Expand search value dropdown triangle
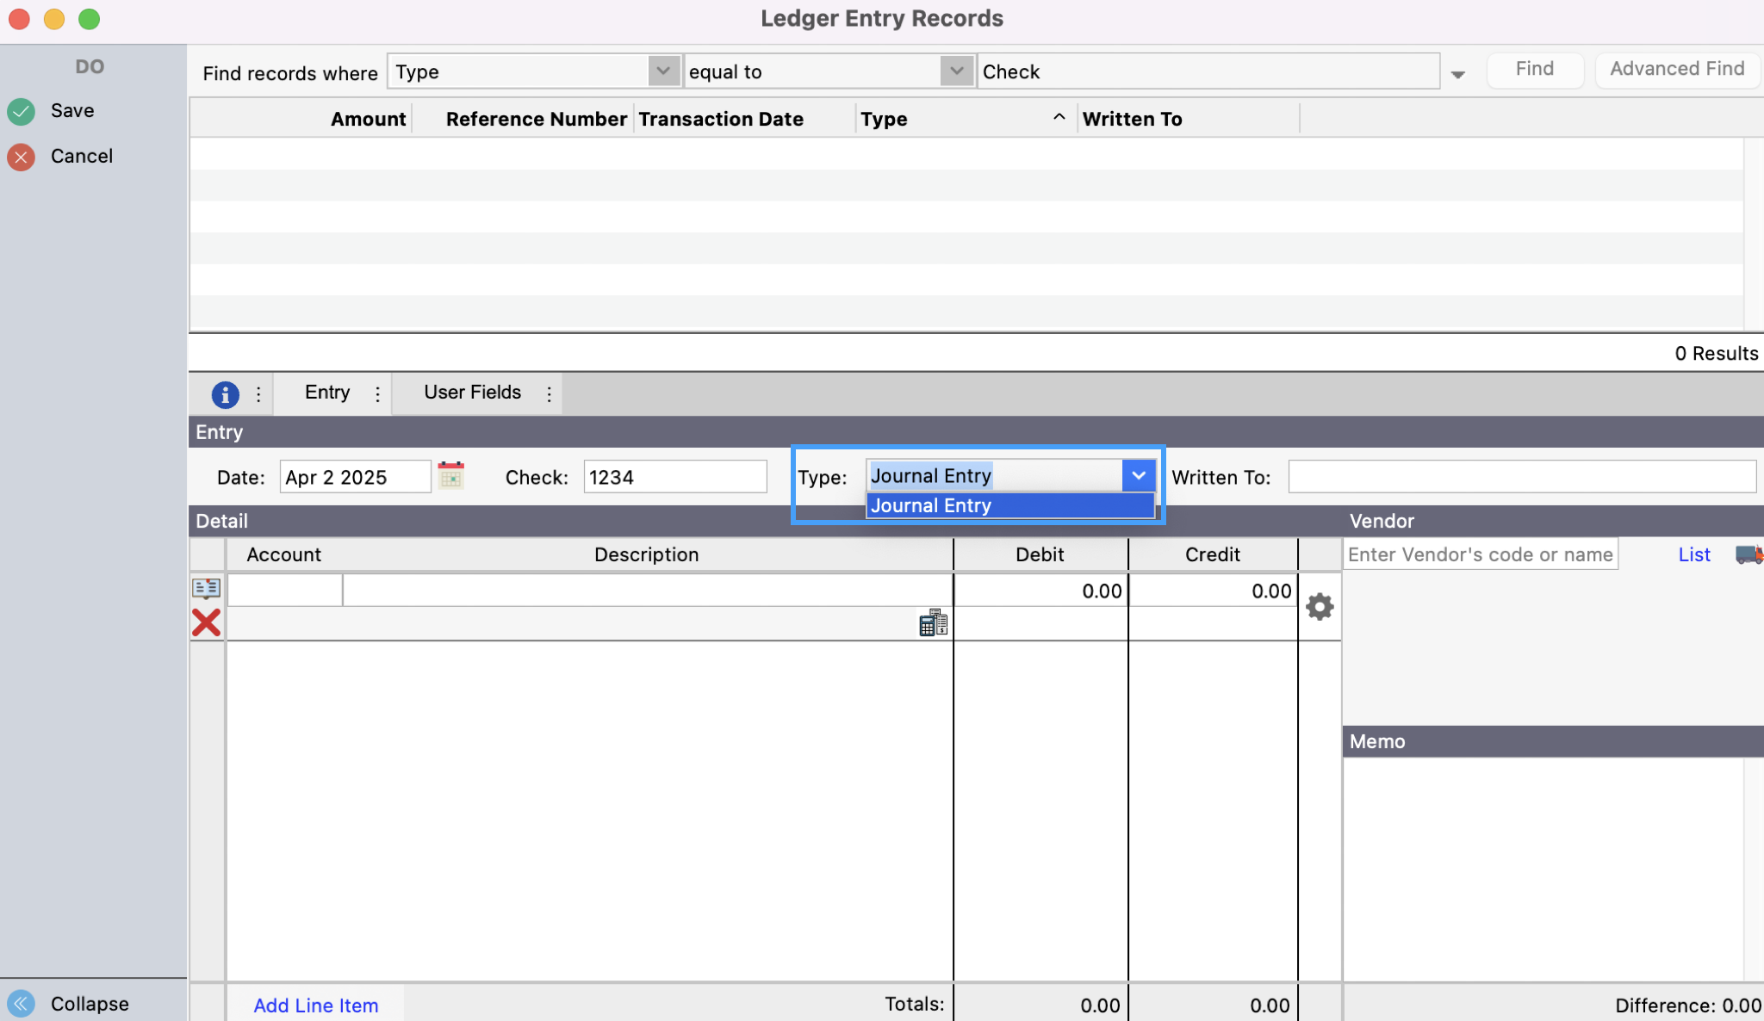1764x1021 pixels. click(1457, 75)
